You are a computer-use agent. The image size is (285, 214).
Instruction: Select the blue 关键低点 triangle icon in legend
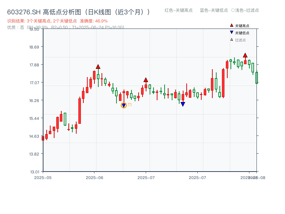(231, 32)
